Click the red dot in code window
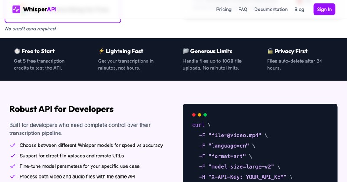Screen dimensions: 347x182 point(193,114)
